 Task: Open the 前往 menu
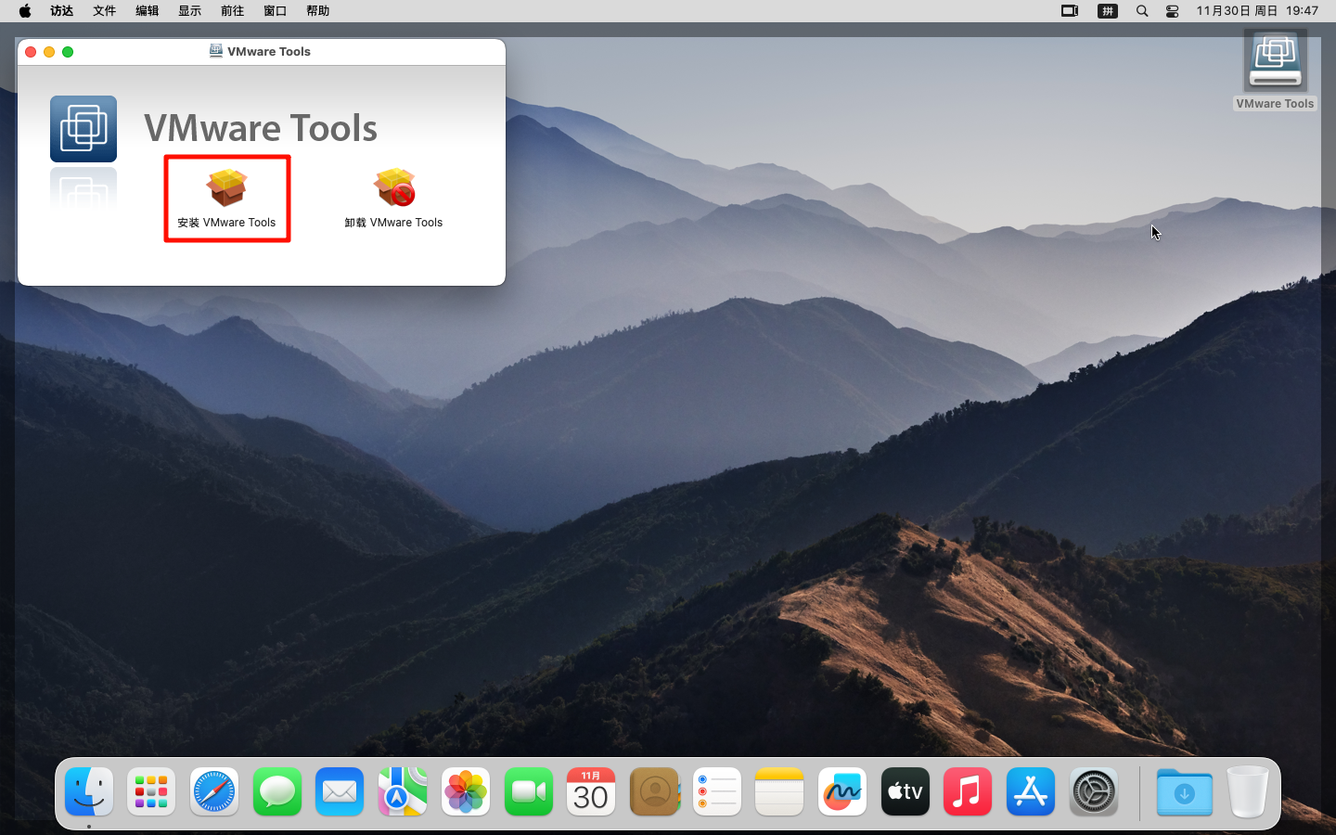[x=233, y=11]
